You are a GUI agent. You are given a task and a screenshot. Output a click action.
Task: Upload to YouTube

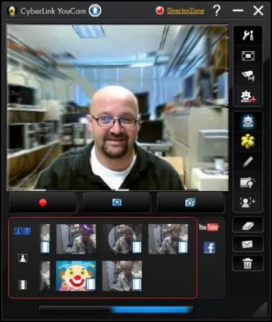pos(208,227)
